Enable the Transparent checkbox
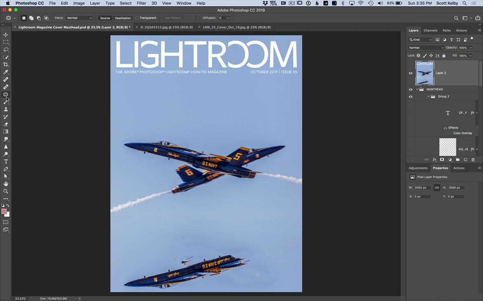 pyautogui.click(x=137, y=18)
